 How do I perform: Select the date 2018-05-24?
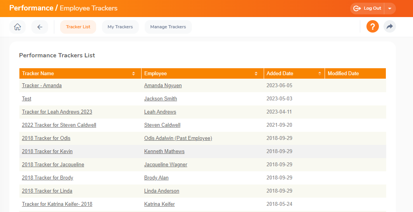click(279, 204)
